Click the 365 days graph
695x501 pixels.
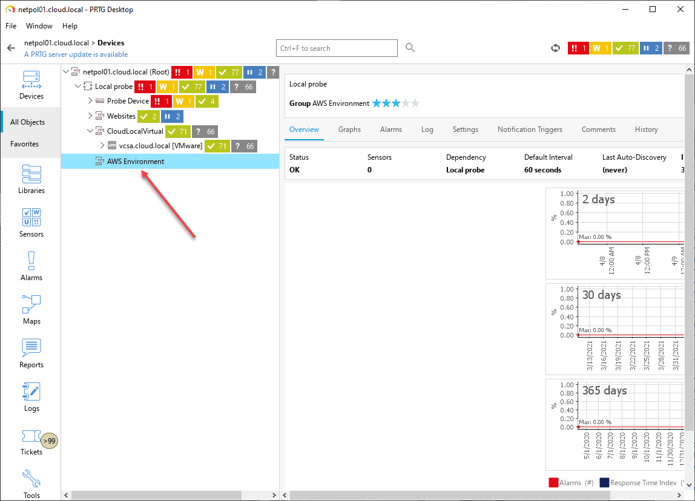pos(615,424)
